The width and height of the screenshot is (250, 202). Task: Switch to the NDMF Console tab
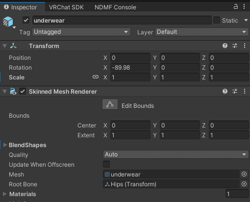tap(115, 7)
